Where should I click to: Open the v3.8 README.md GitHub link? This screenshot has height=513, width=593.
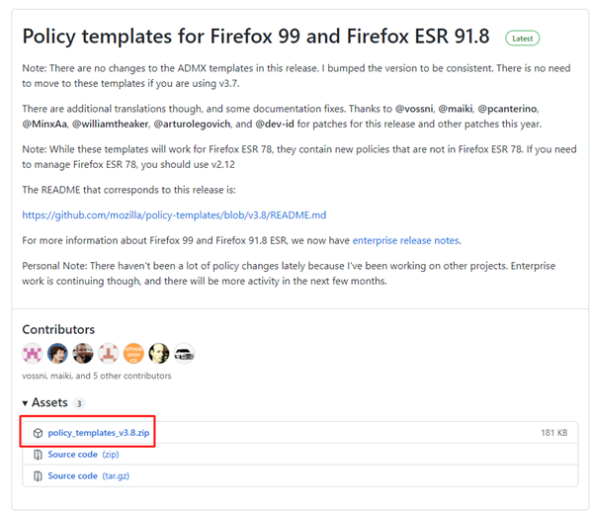[174, 215]
